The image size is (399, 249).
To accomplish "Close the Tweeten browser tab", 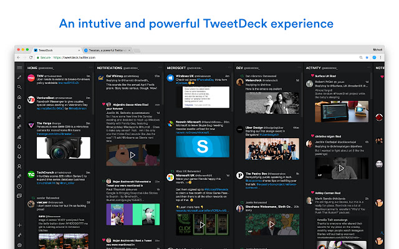I will [129, 50].
